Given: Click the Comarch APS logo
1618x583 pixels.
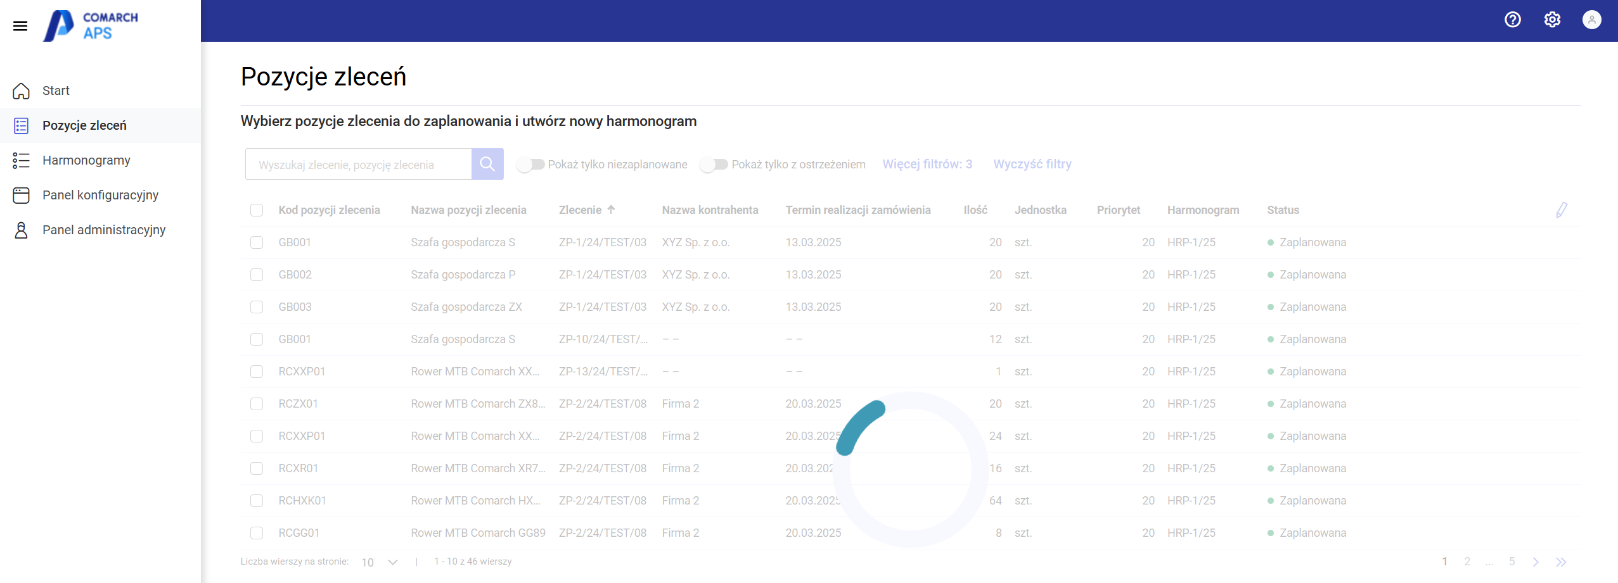Looking at the screenshot, I should (x=91, y=26).
